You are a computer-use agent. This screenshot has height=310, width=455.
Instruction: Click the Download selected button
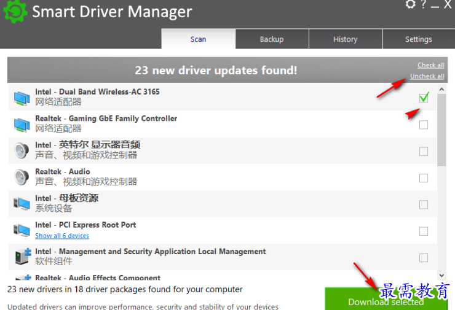pyautogui.click(x=386, y=299)
